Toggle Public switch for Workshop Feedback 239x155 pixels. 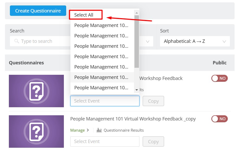(x=219, y=78)
